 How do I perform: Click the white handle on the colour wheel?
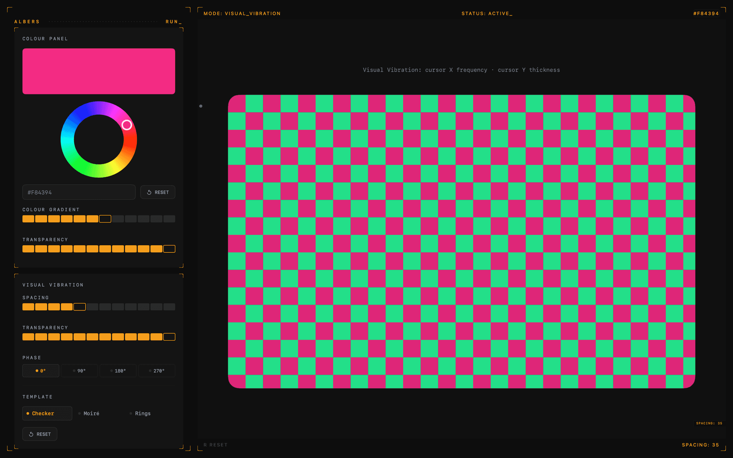tap(127, 125)
